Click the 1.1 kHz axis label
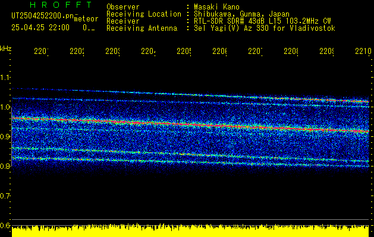The width and height of the screenshot is (374, 237). tap(5, 78)
